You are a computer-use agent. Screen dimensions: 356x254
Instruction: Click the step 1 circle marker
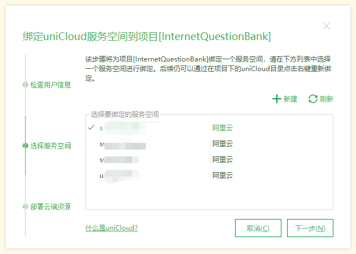point(25,85)
